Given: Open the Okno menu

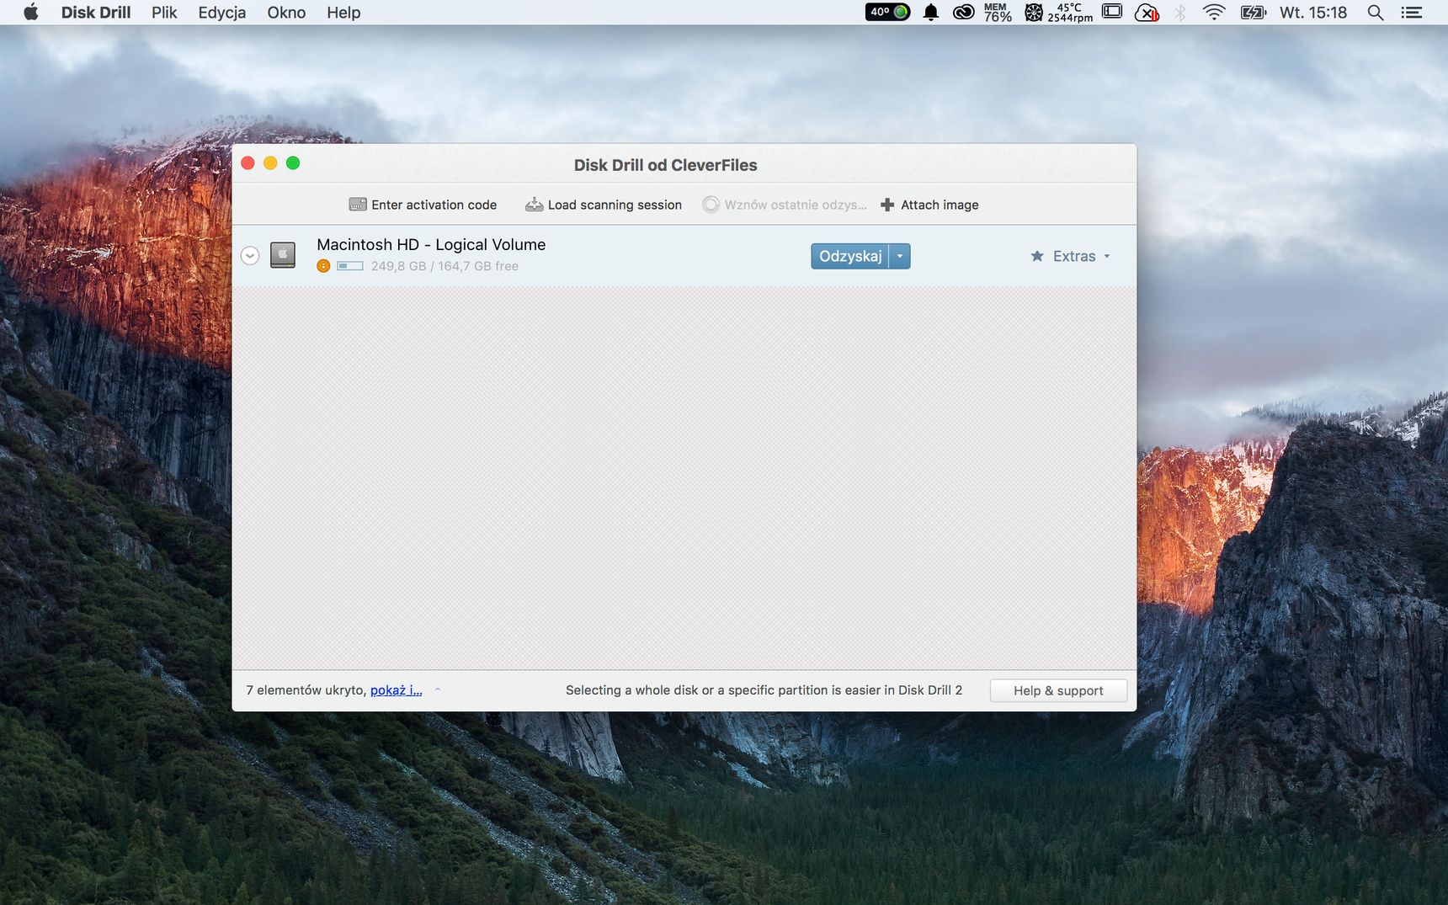Looking at the screenshot, I should tap(286, 12).
